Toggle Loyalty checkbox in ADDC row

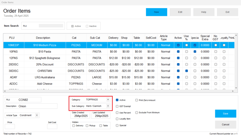tap(224, 84)
